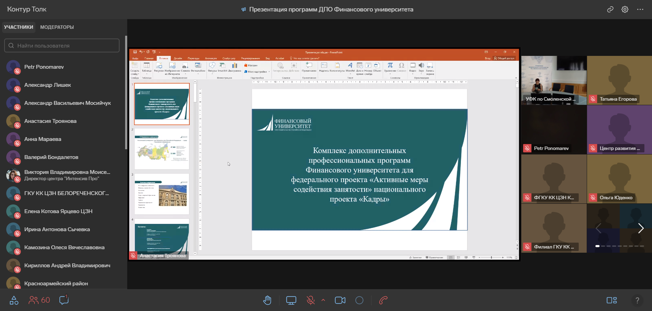Go to next page of video tiles
The height and width of the screenshot is (311, 652).
tap(641, 228)
